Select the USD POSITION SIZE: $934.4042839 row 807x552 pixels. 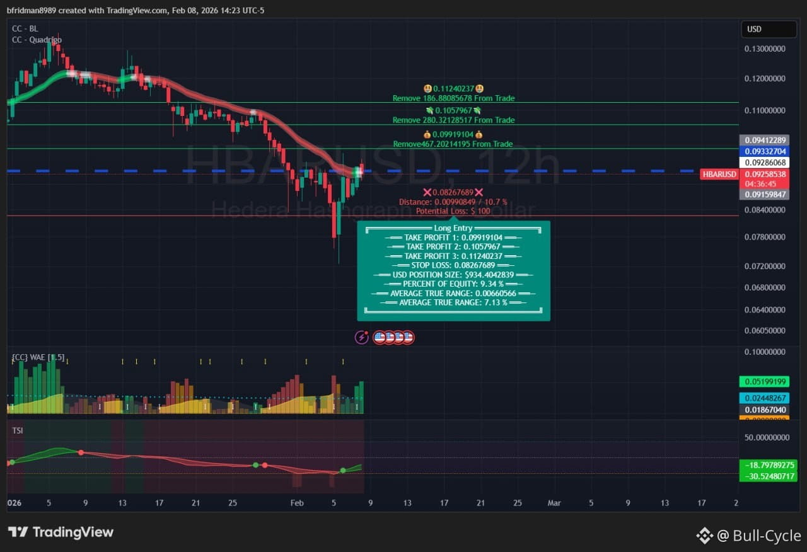453,275
